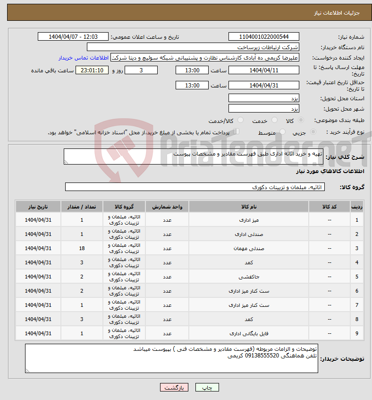Click the شرح کلی نیاز resize handle

[x=66, y=162]
